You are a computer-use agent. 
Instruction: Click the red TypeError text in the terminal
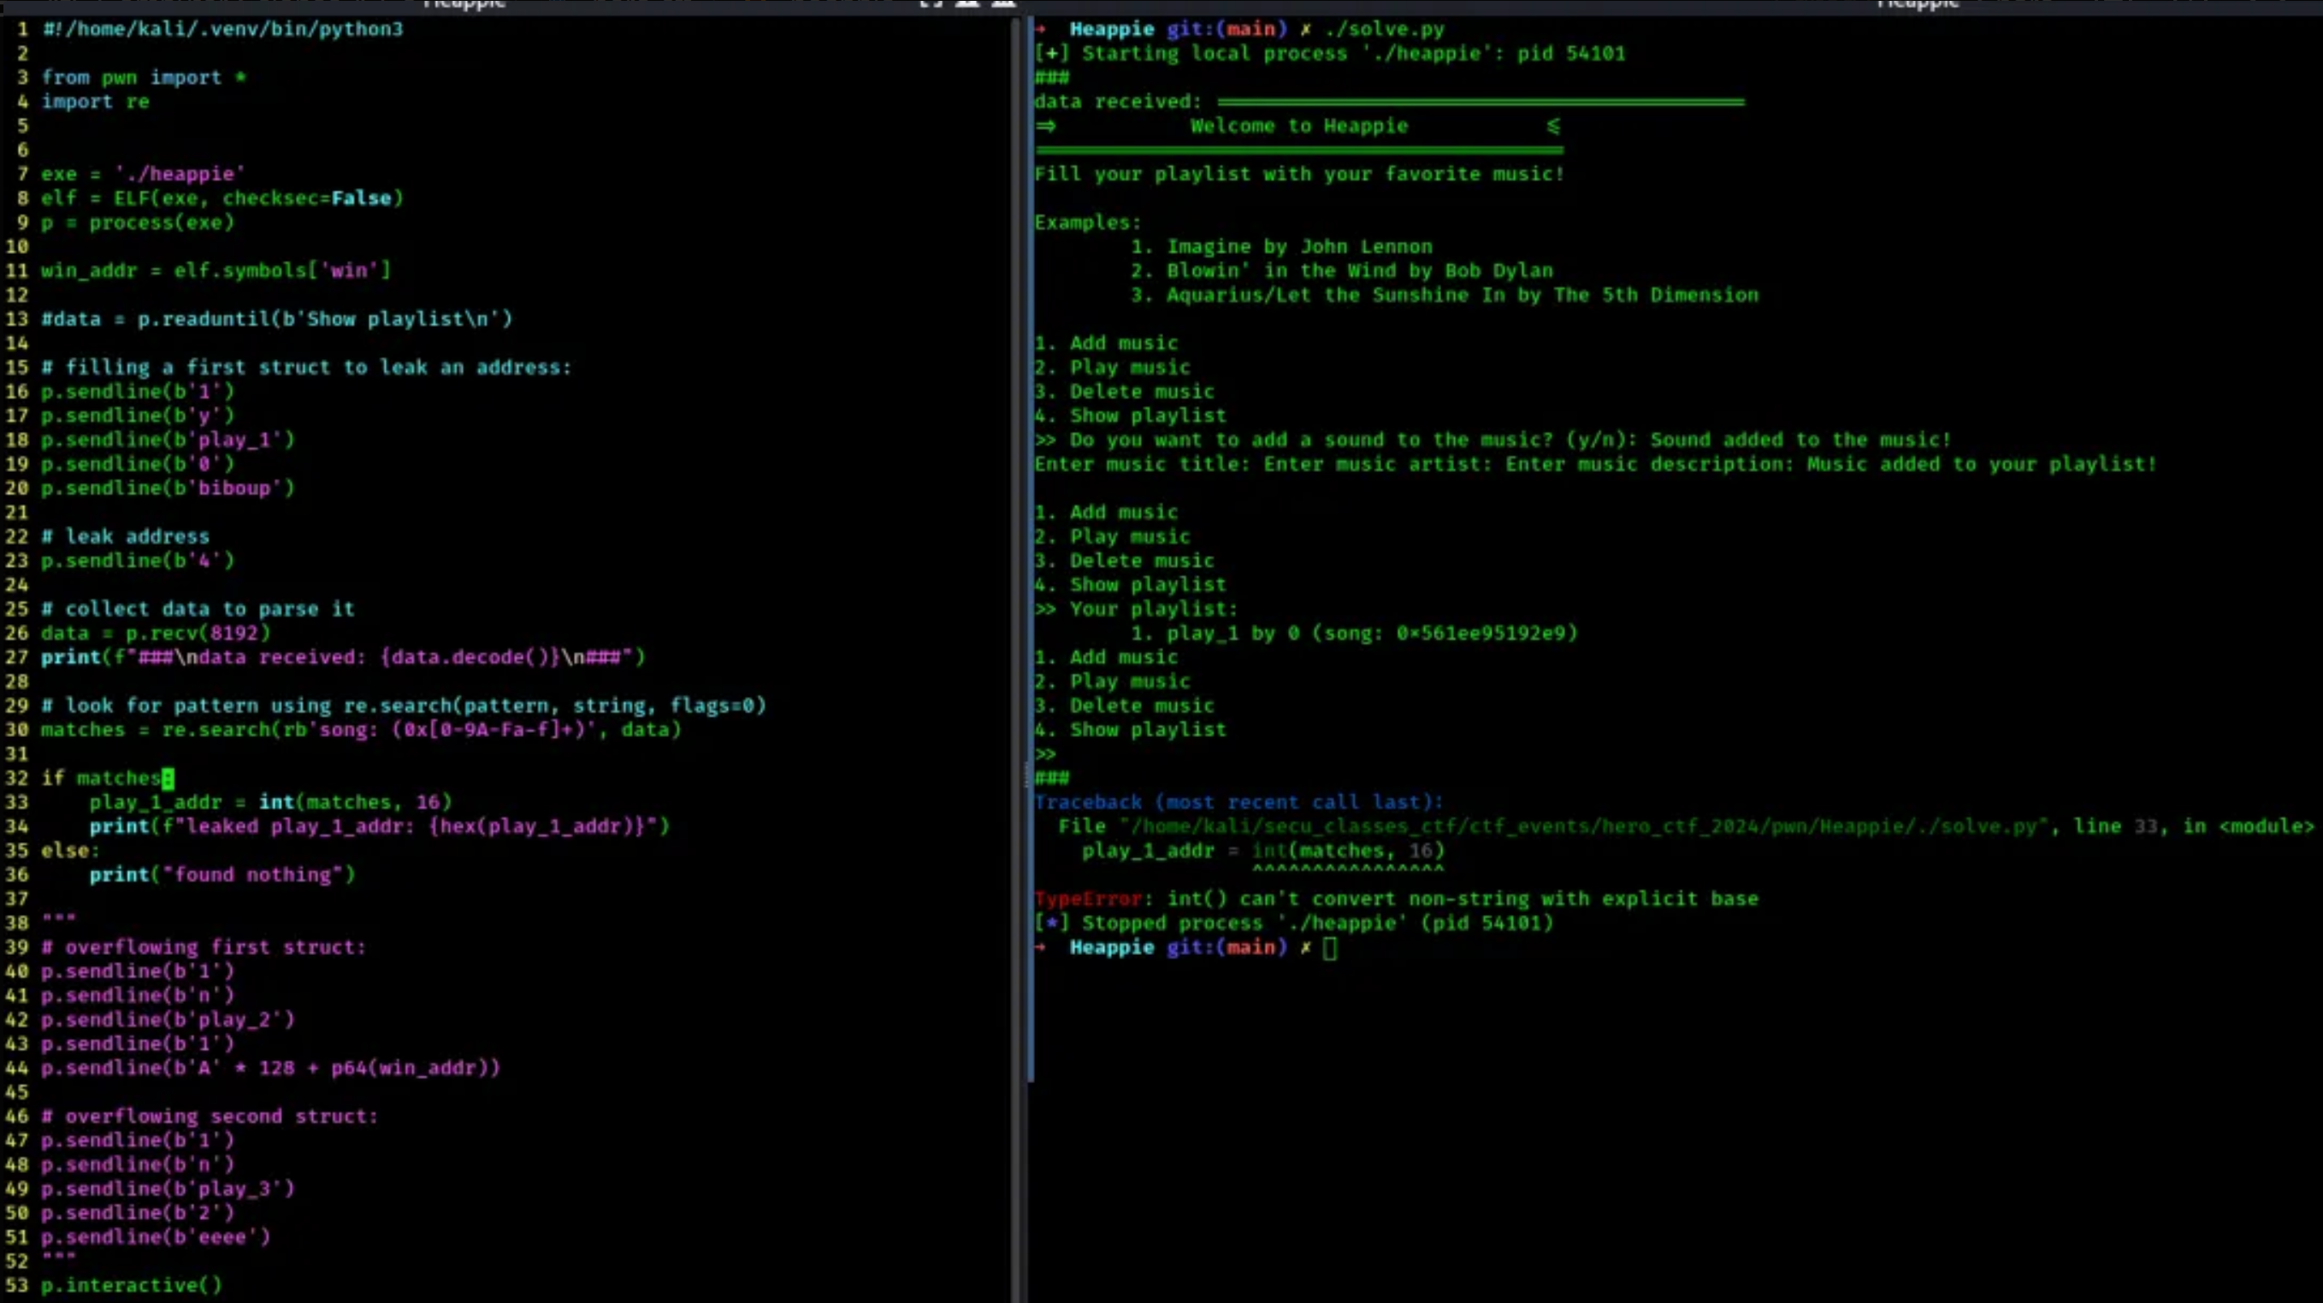click(x=1088, y=899)
